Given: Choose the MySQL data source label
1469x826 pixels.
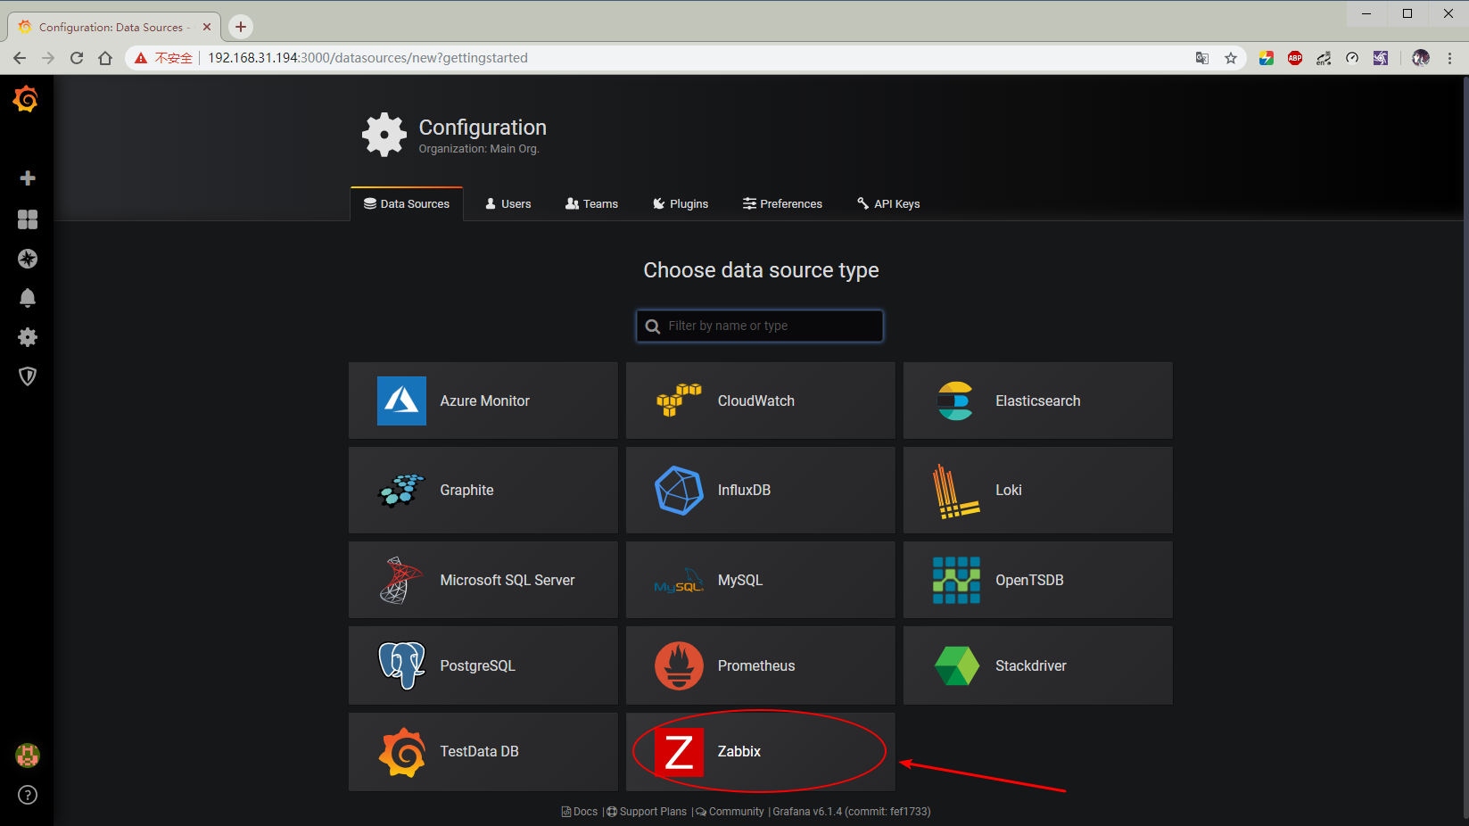Looking at the screenshot, I should (x=740, y=581).
